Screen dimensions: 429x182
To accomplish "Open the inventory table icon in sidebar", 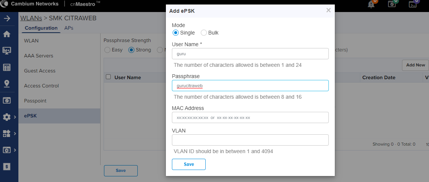I will coord(7,67).
